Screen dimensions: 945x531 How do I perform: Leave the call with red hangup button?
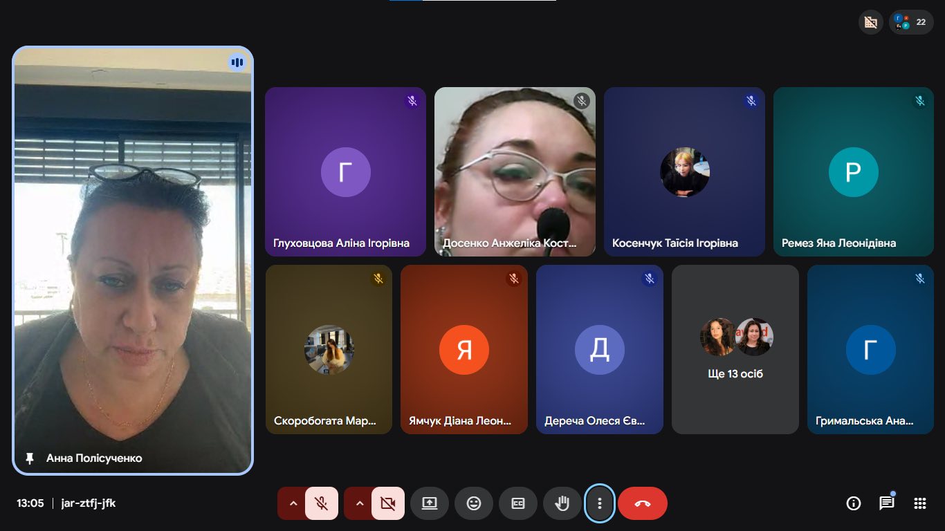tap(642, 503)
